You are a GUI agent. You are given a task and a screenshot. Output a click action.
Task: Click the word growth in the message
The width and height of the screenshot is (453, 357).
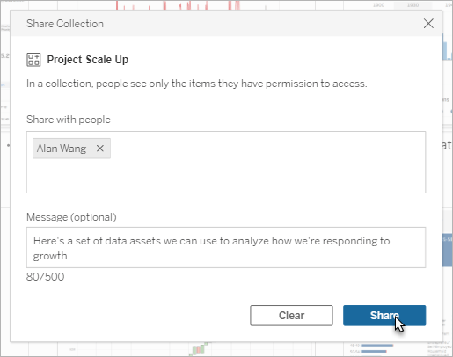(x=50, y=256)
